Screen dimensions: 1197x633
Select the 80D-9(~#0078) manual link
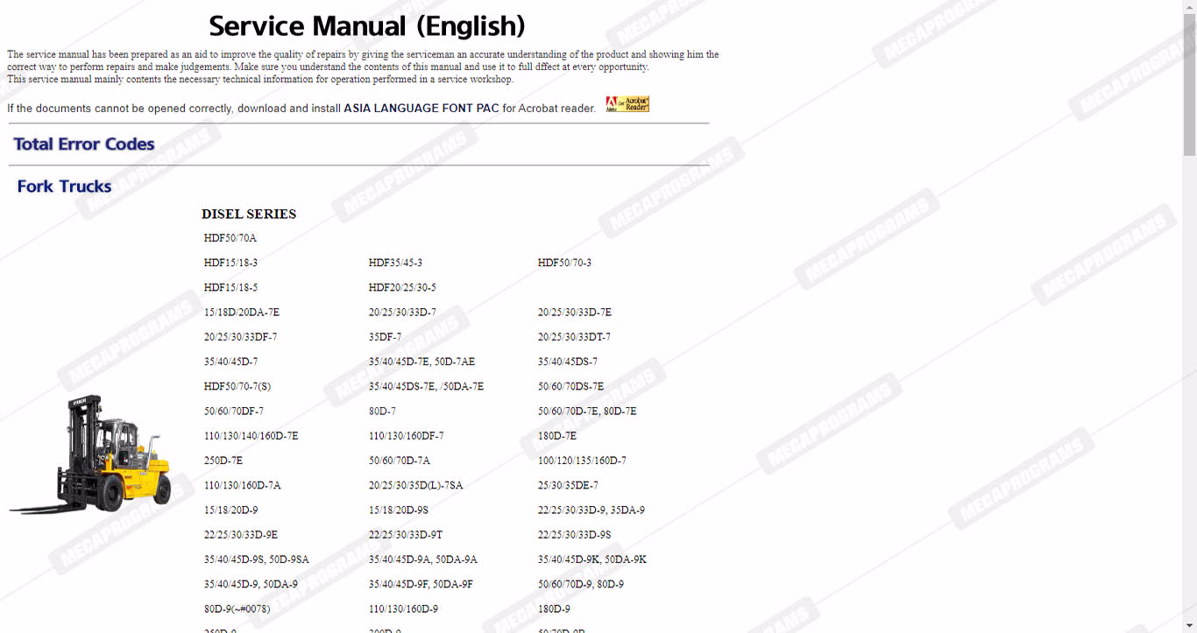point(237,609)
